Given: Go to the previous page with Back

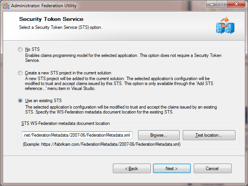Looking at the screenshot, I should pos(132,169).
